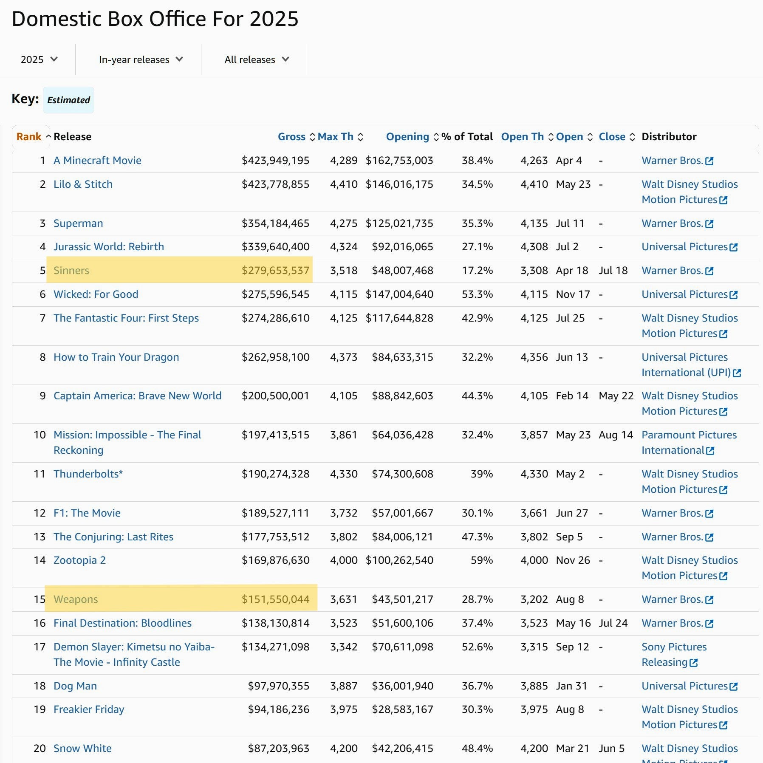Screen dimensions: 763x763
Task: Click external link icon beside Paramount Pictures International
Action: [710, 451]
